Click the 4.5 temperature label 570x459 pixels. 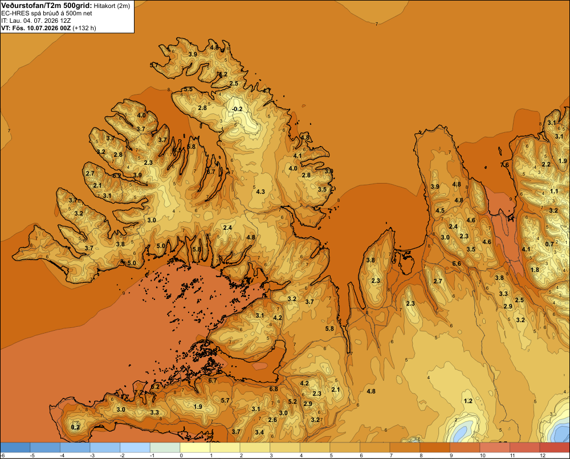coord(440,210)
